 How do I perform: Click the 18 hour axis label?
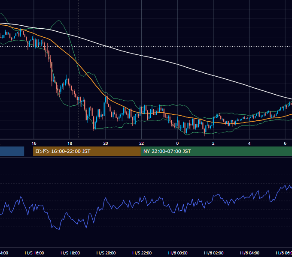coord(70,143)
